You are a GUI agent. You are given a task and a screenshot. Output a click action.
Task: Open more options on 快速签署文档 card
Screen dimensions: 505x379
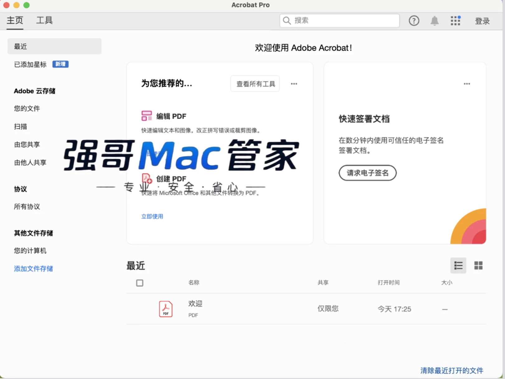(x=467, y=84)
